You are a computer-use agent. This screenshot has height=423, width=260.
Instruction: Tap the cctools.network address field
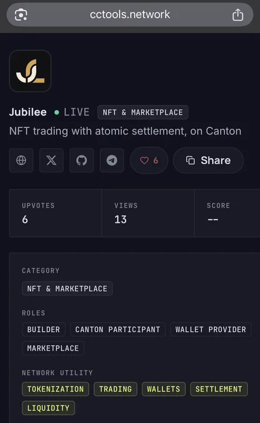[x=130, y=14]
